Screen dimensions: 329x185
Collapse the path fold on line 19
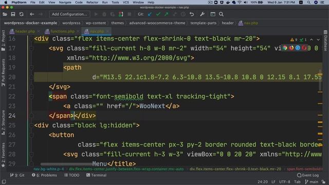[x=31, y=67]
